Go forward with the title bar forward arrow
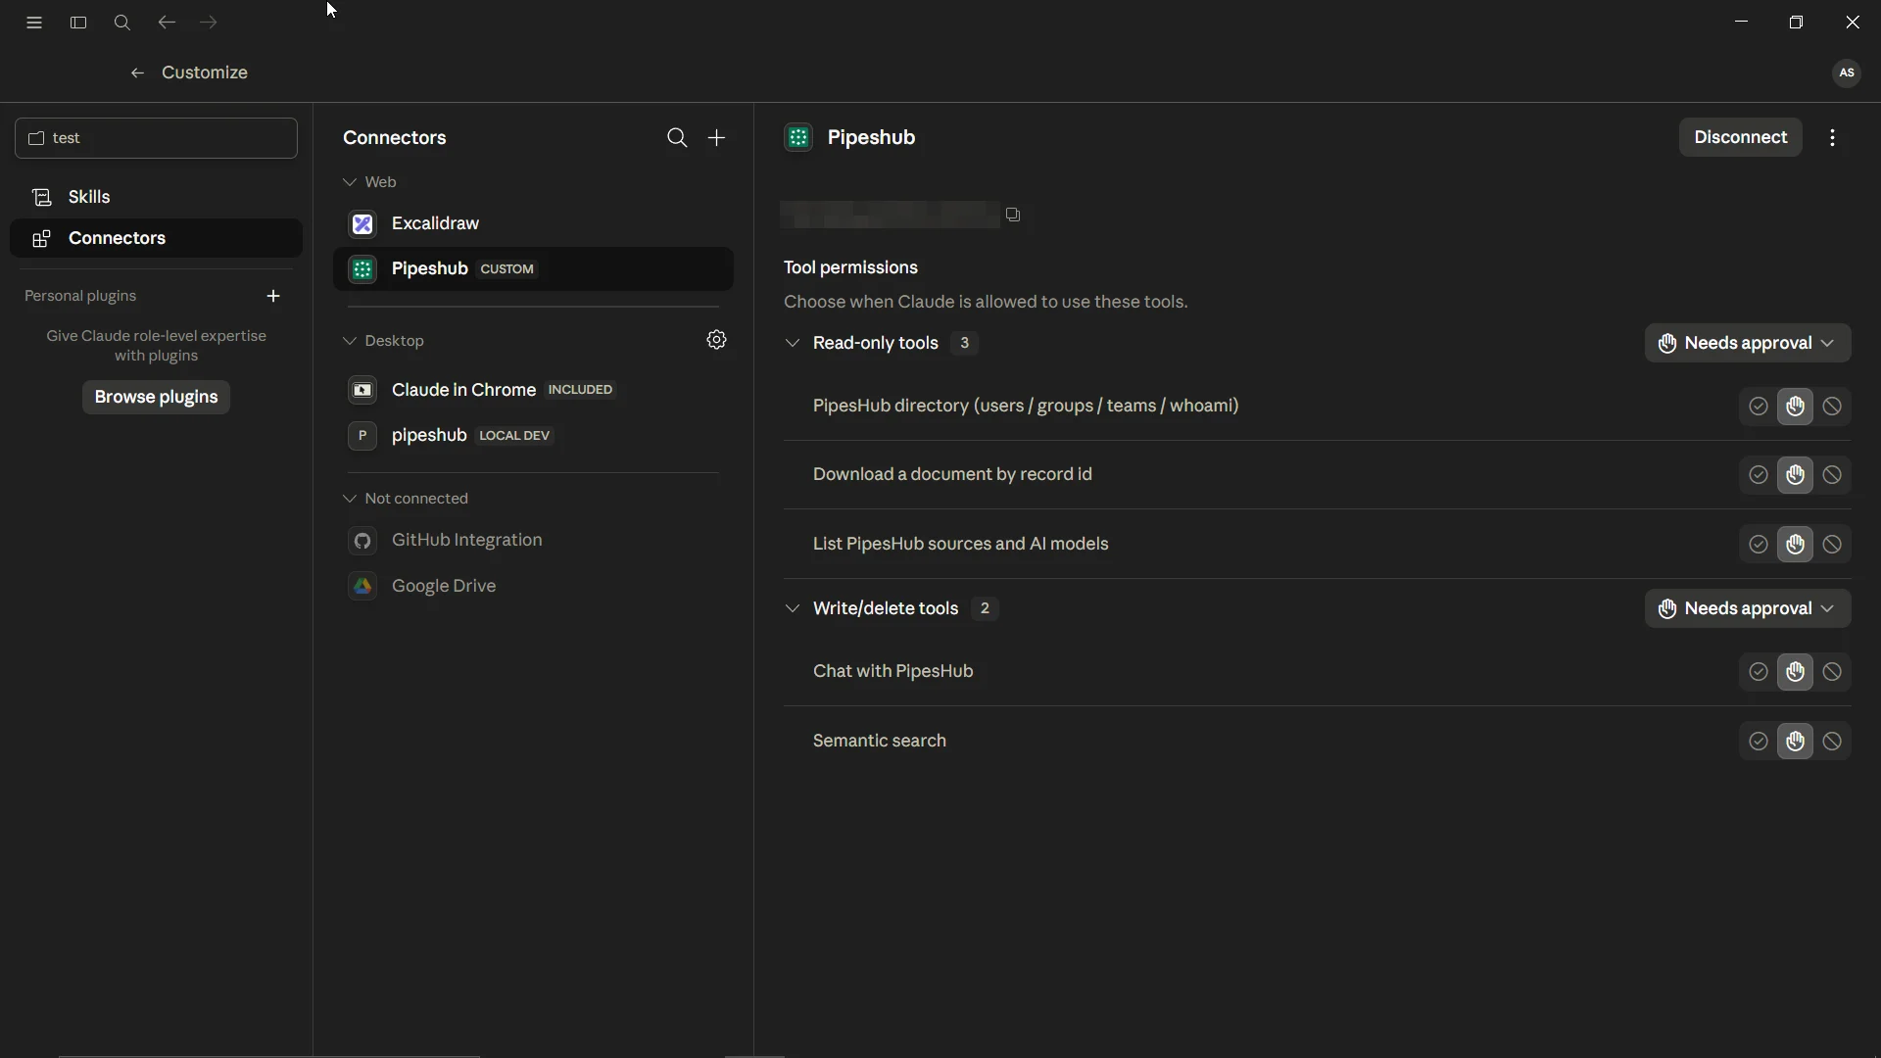The image size is (1881, 1058). point(209,23)
